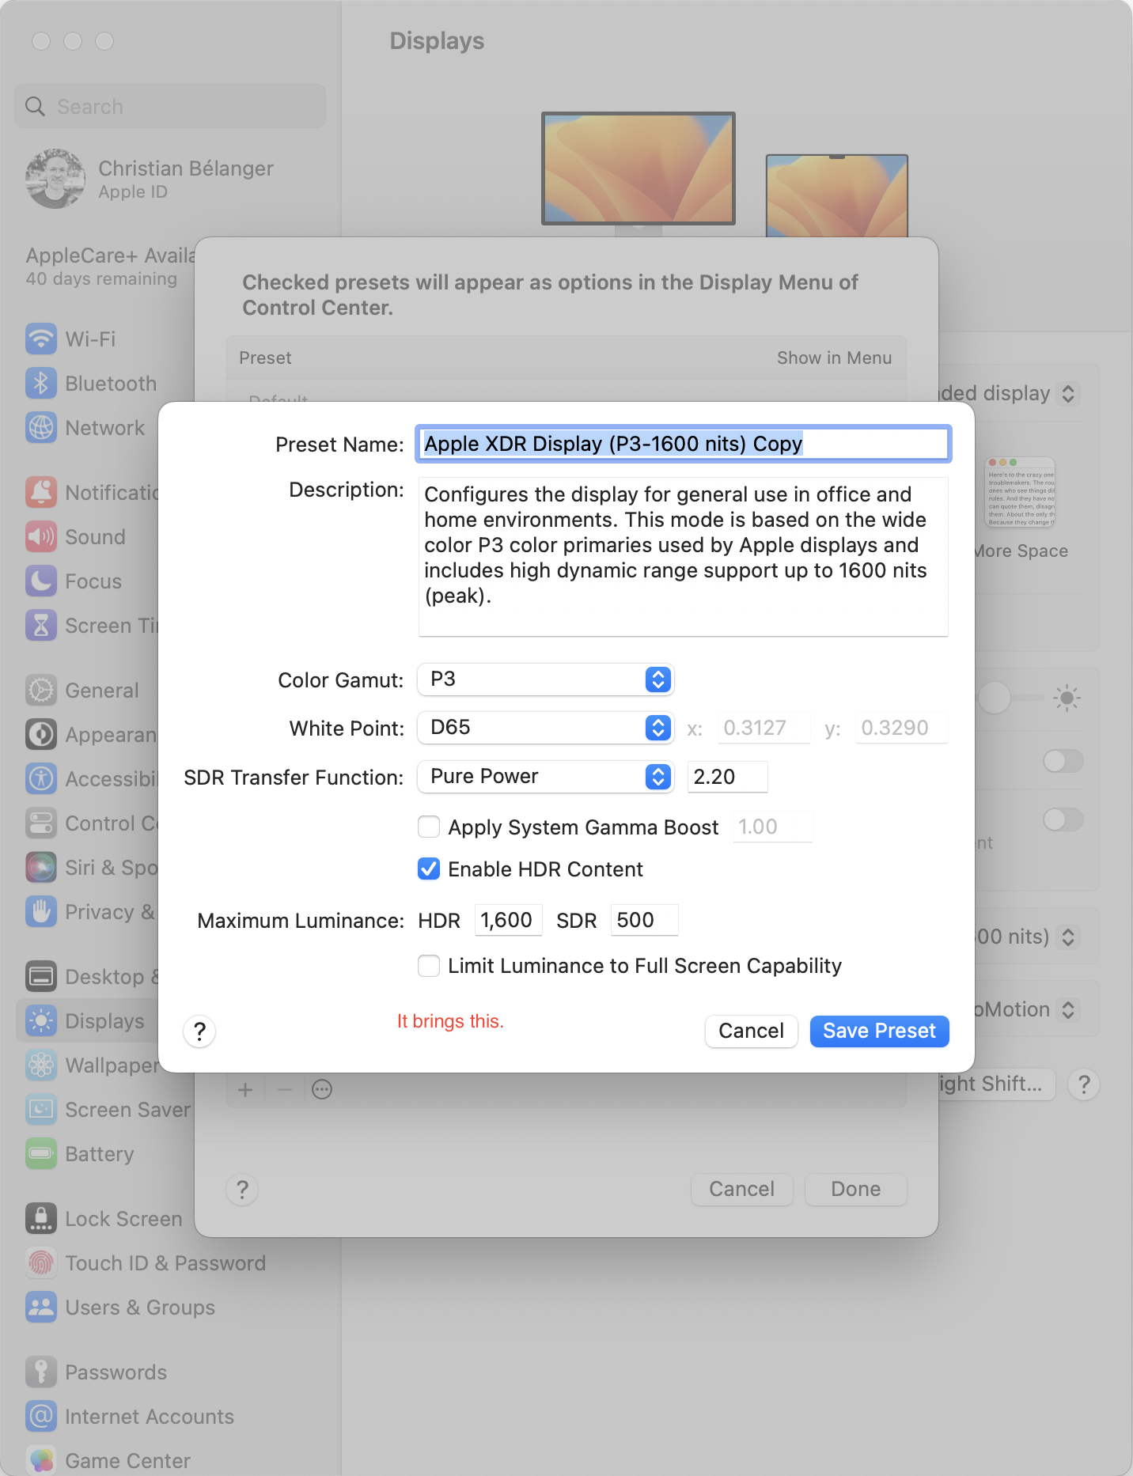Click the Preset column header
Viewport: 1133px width, 1476px height.
coord(265,358)
